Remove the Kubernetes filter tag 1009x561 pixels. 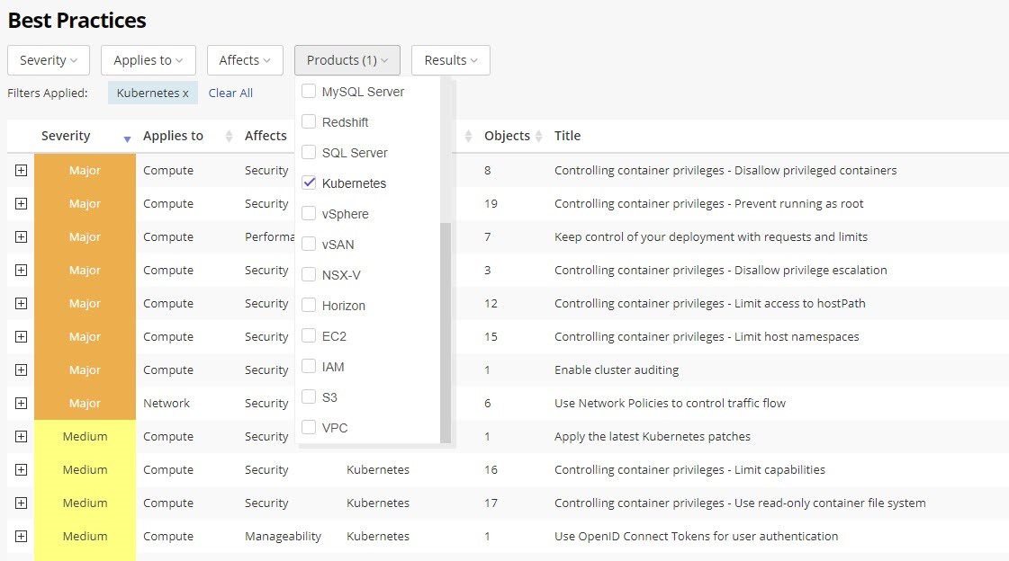pyautogui.click(x=185, y=93)
